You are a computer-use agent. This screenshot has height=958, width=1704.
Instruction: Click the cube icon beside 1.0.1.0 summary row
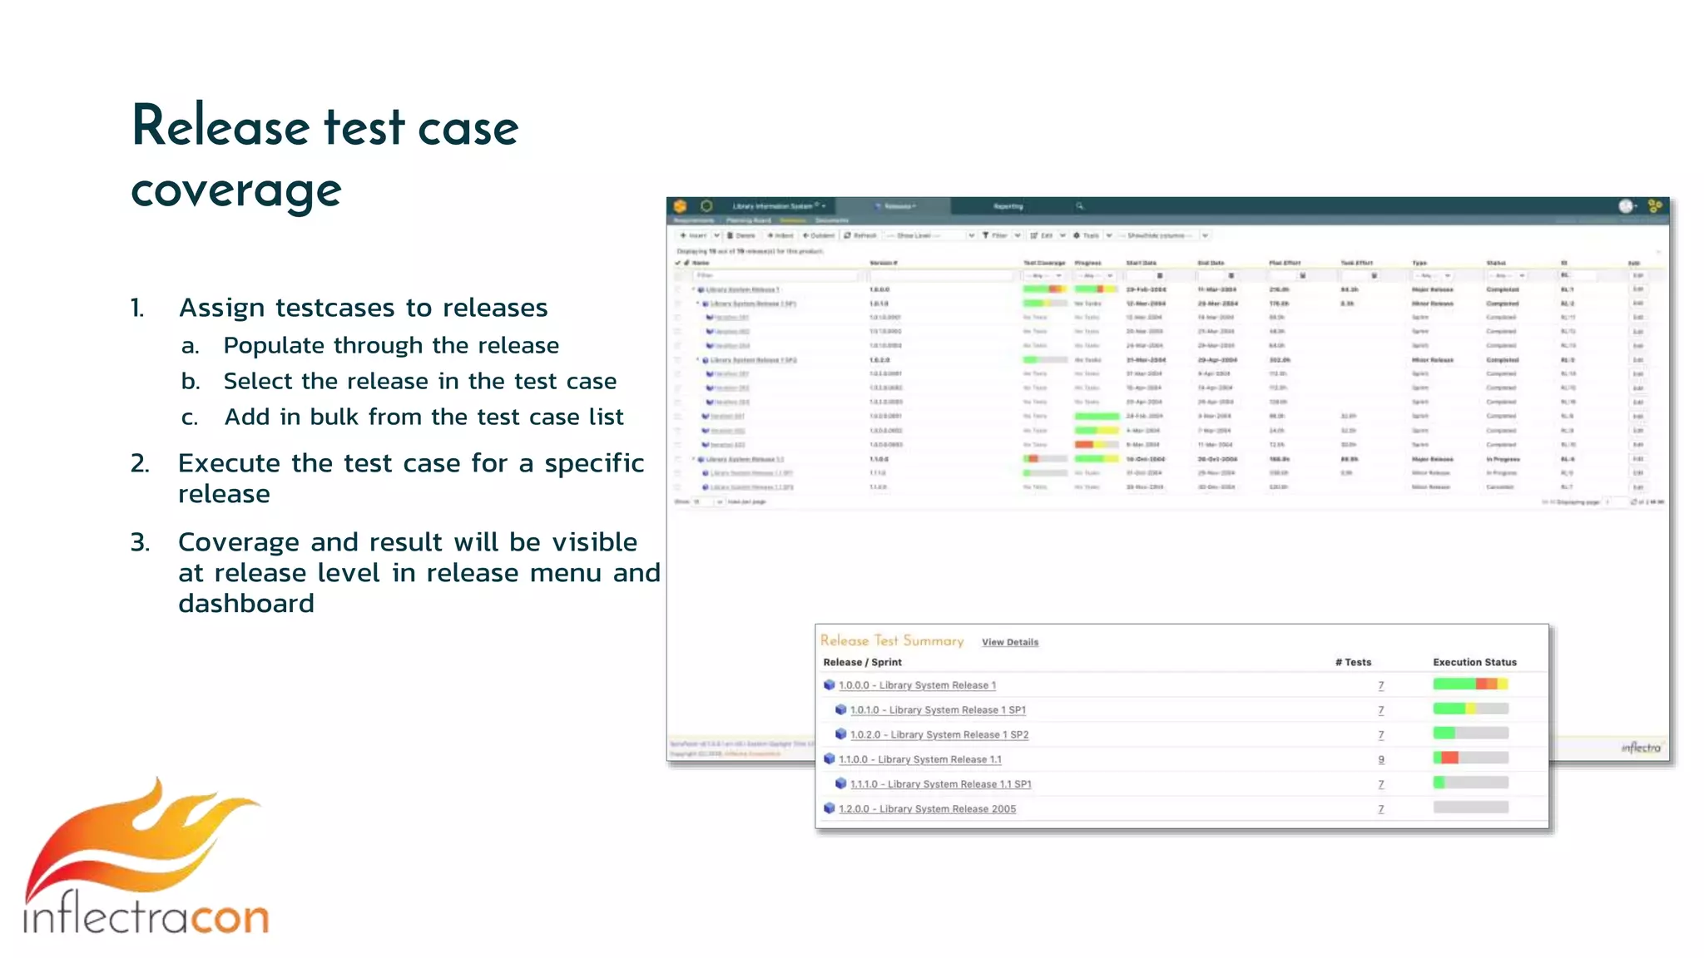click(x=840, y=709)
